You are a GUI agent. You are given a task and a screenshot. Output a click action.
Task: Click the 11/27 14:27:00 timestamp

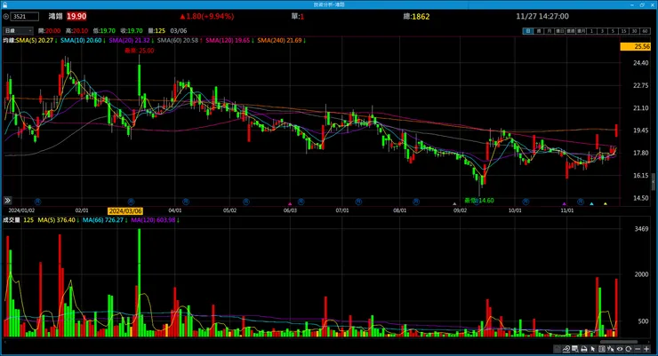[x=542, y=16]
